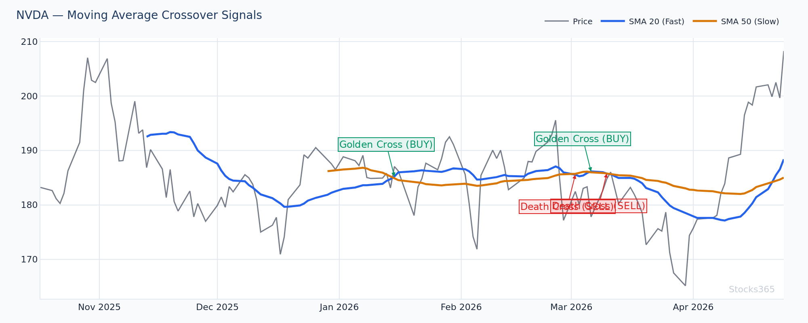Select the 190 y-axis tick label
Image resolution: width=808 pixels, height=323 pixels.
30,151
